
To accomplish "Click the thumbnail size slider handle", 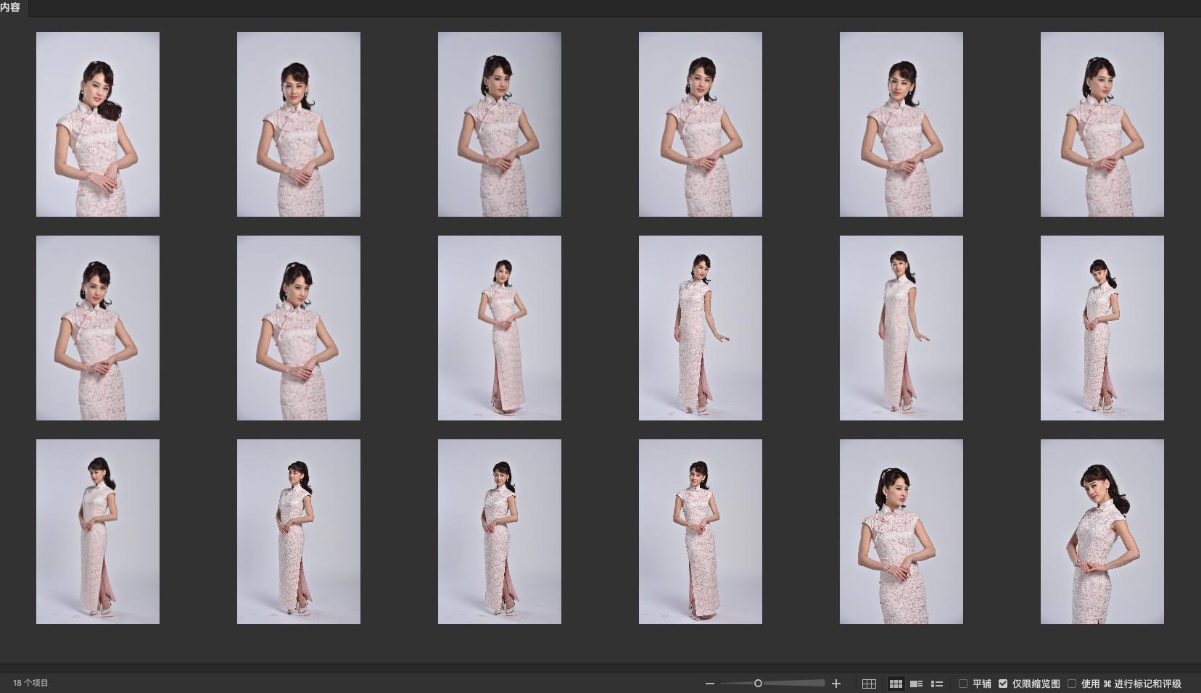I will point(758,684).
